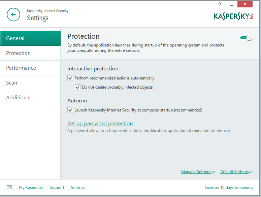The image size is (261, 197).
Task: Expand the Manage Settings dropdown
Action: pyautogui.click(x=198, y=172)
